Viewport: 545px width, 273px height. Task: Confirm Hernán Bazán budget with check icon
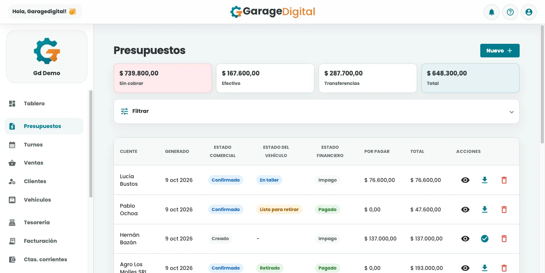(x=485, y=239)
